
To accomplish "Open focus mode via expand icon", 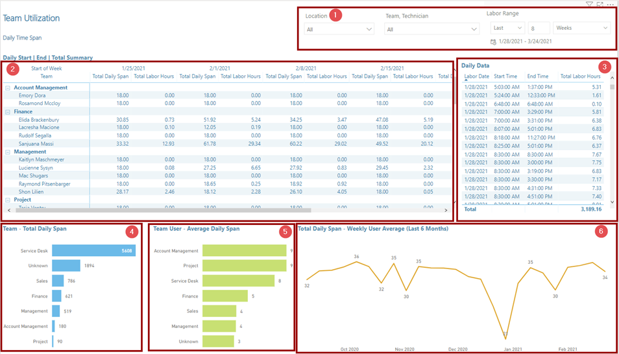I will tap(600, 5).
